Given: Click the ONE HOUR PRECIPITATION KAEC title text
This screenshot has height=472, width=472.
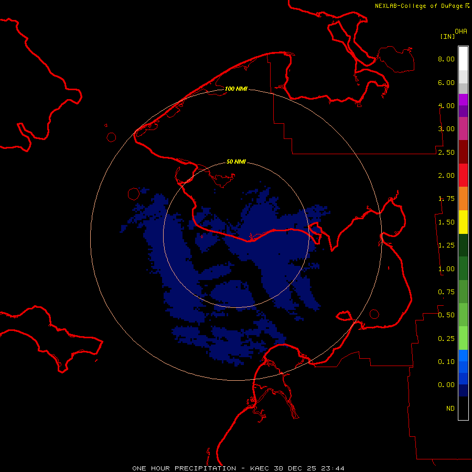Looking at the screenshot, I should (x=238, y=468).
